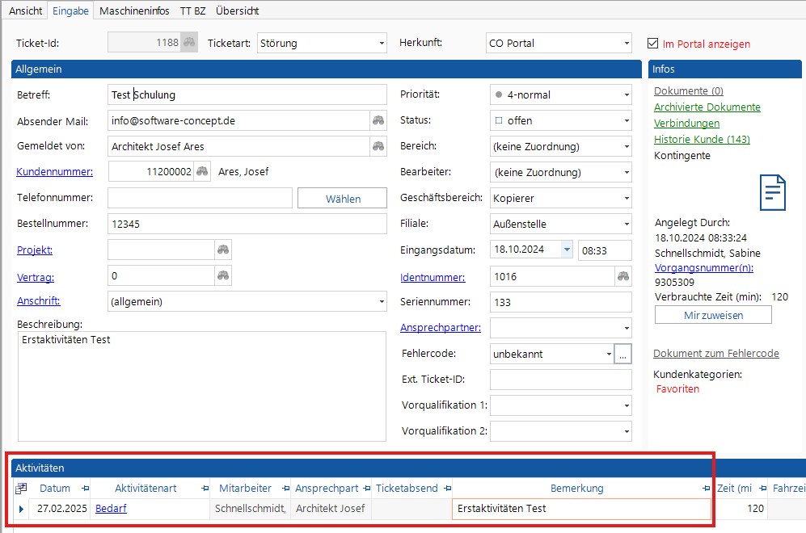Click the Wählen button

[x=342, y=198]
